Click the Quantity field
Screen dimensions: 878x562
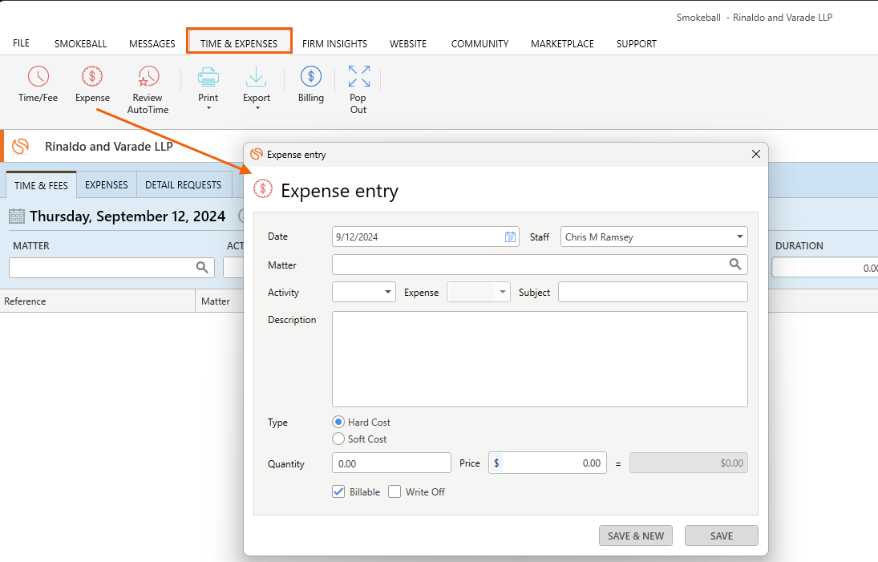pyautogui.click(x=391, y=463)
